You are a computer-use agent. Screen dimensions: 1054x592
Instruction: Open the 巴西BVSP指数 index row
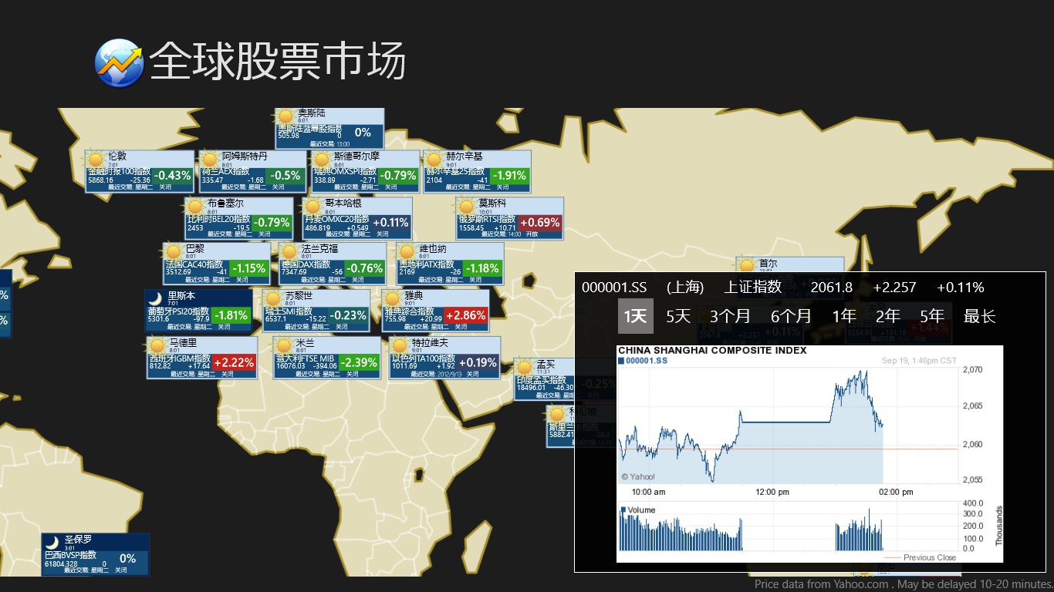click(x=70, y=555)
